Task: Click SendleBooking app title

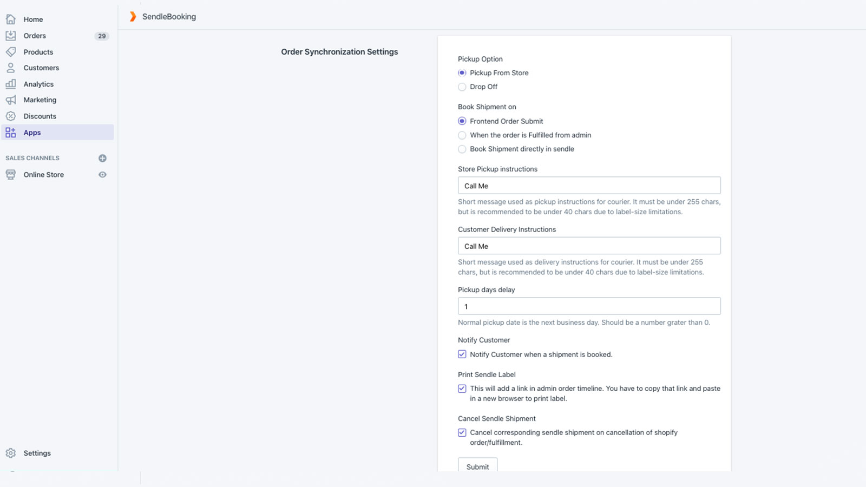Action: 169,17
